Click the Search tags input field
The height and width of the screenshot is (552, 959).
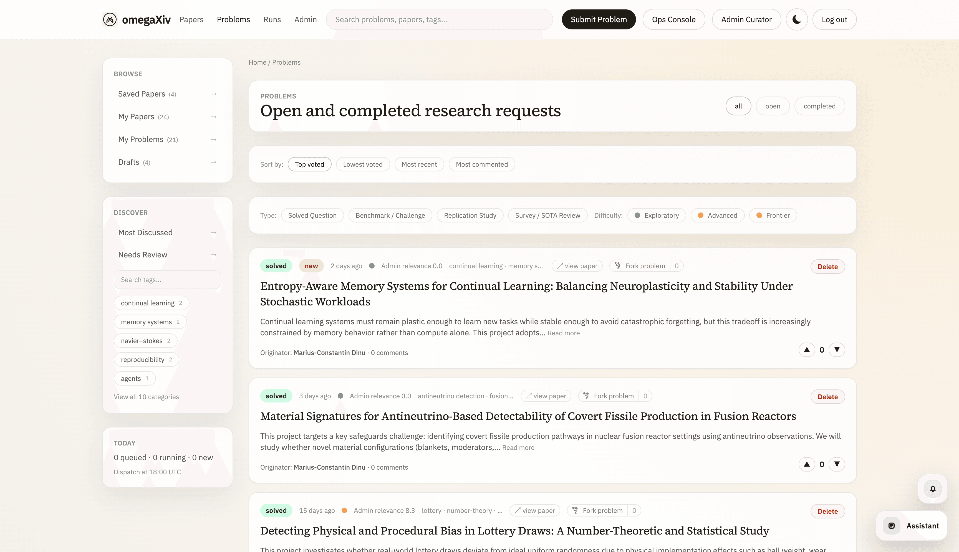167,279
